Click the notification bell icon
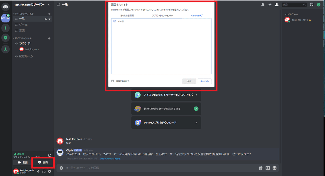Screen dimensions: 325x176 263,4
